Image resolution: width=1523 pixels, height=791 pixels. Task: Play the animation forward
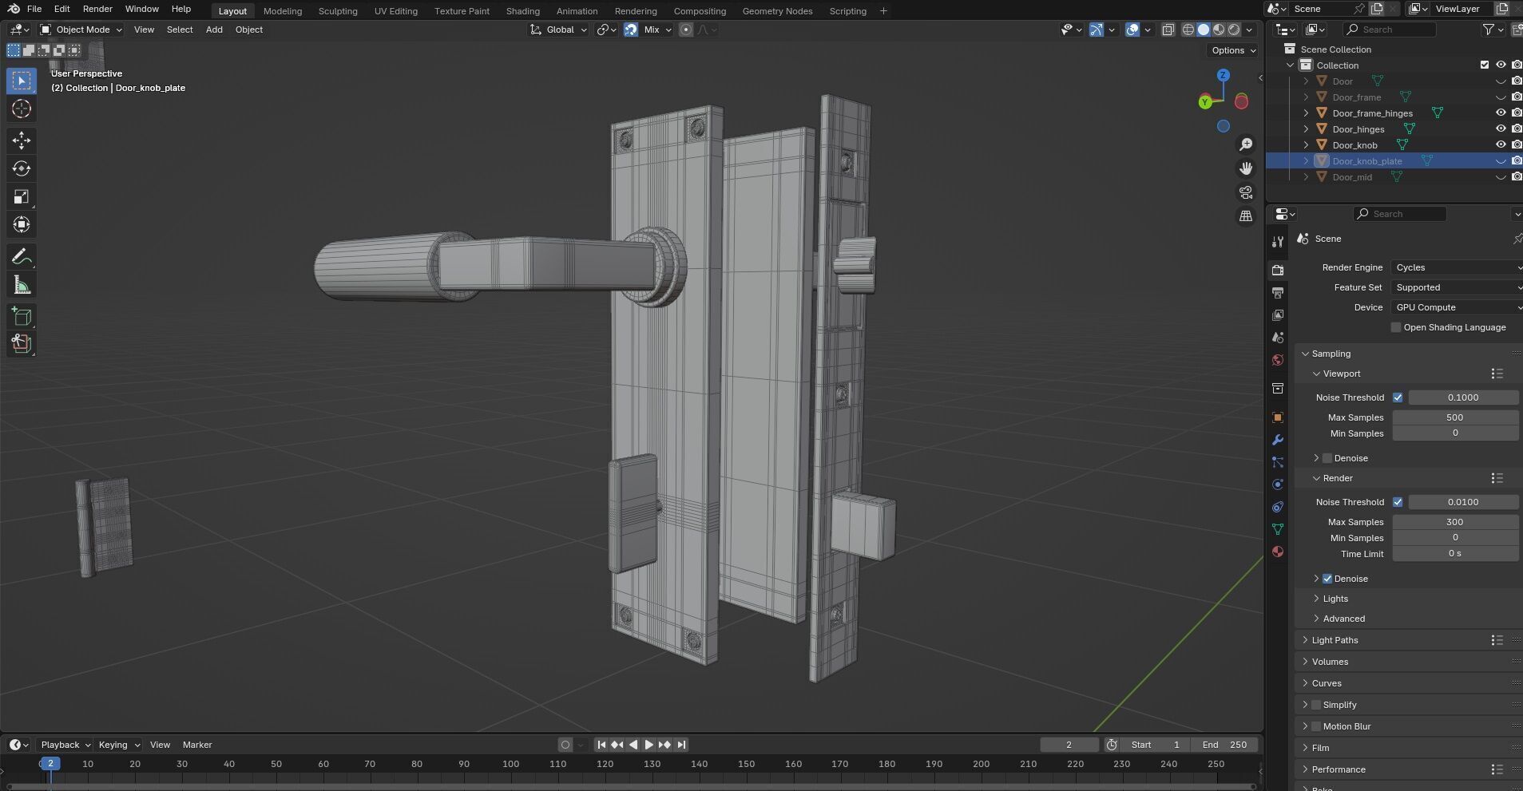pos(648,745)
